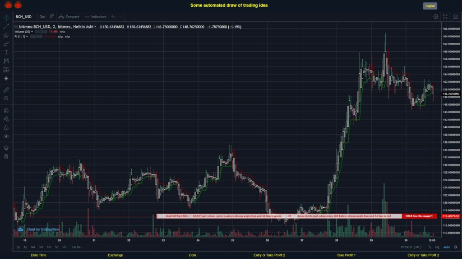
Task: Toggle percent scale mode
Action: point(430,247)
